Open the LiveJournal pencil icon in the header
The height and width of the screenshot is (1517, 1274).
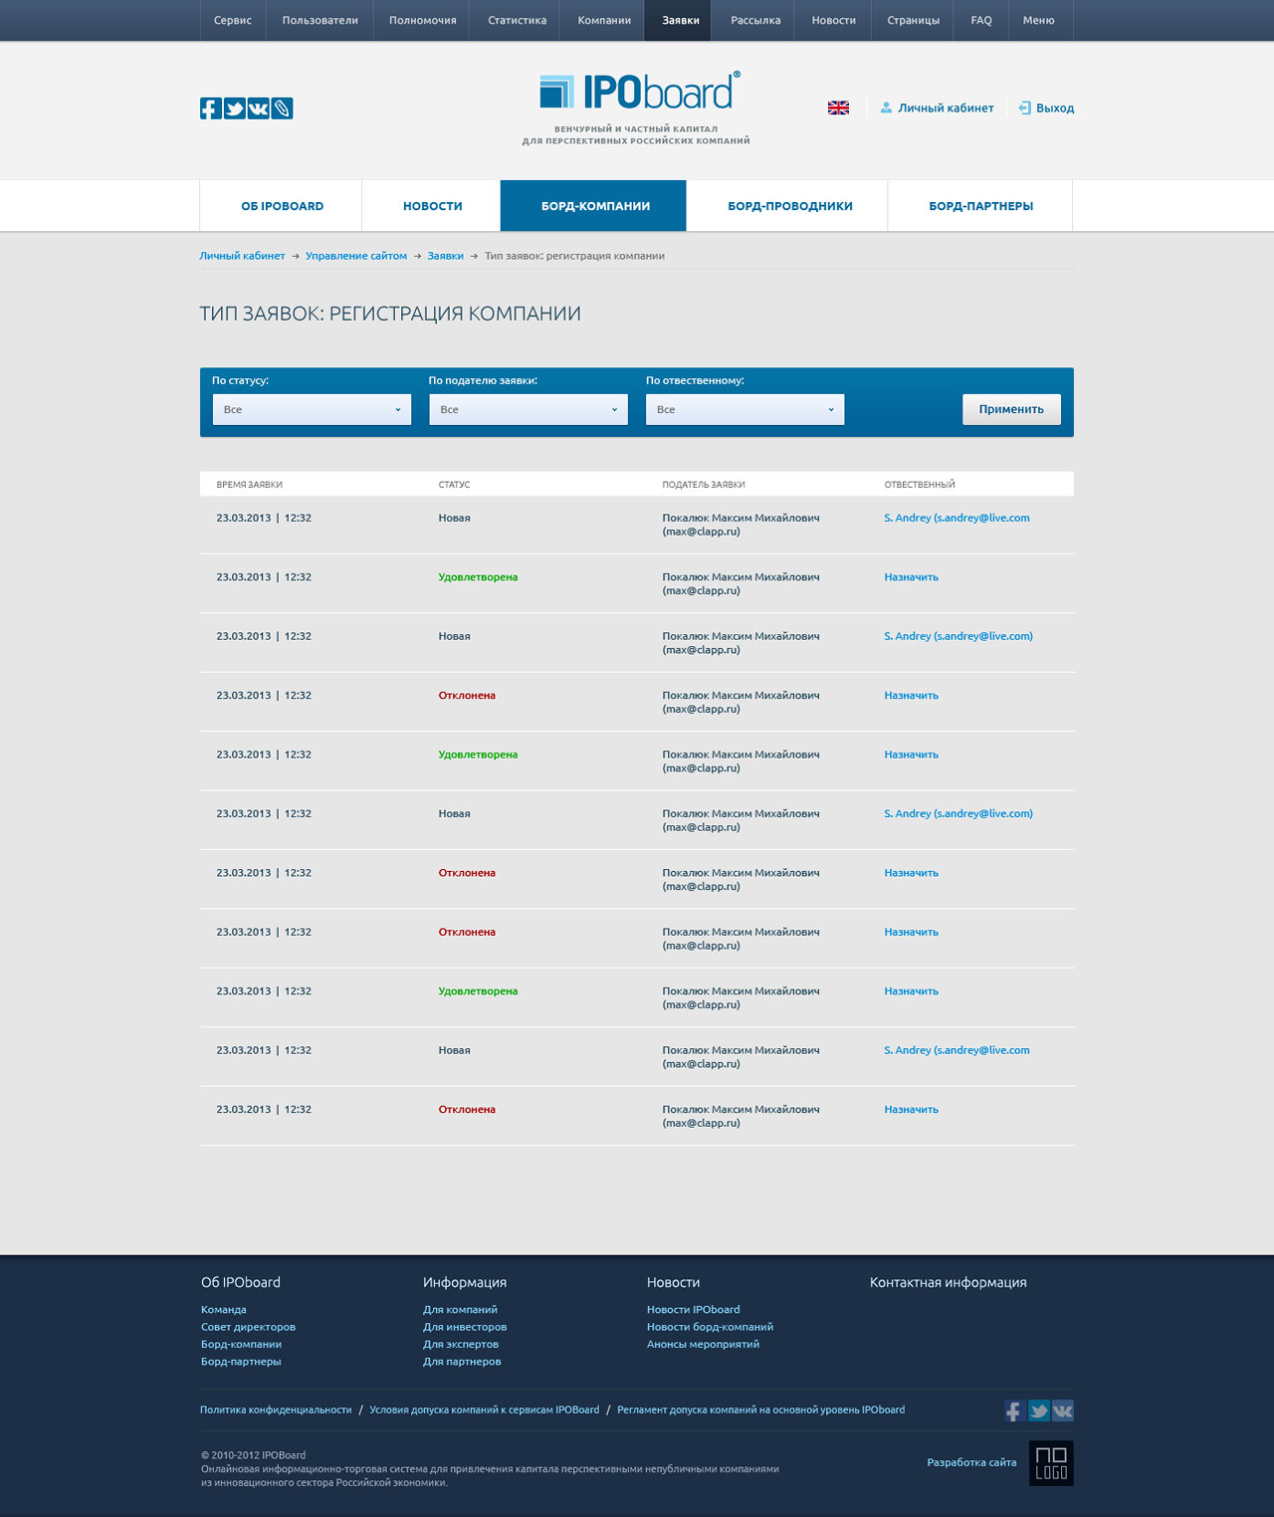pyautogui.click(x=282, y=108)
